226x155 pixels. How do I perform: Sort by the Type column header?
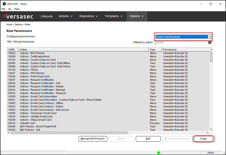155,49
